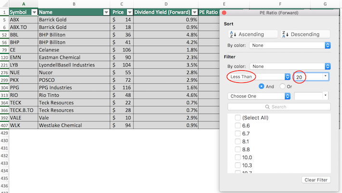This screenshot has width=342, height=193.
Task: Check the (Select All) checkbox
Action: click(x=238, y=118)
